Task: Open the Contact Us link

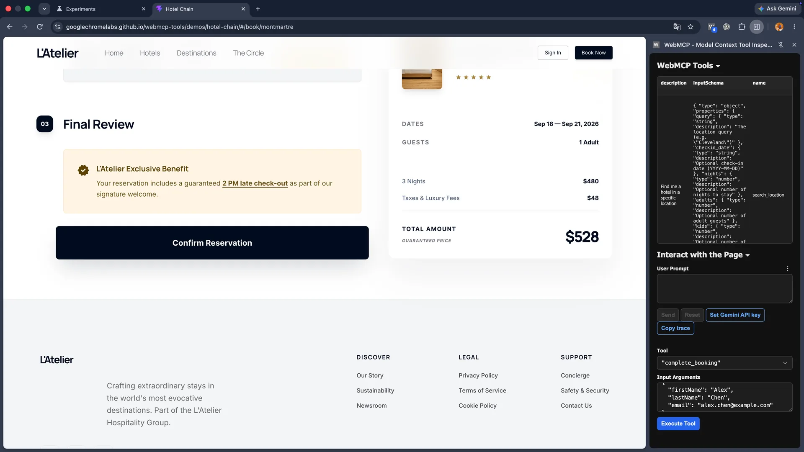Action: click(576, 406)
